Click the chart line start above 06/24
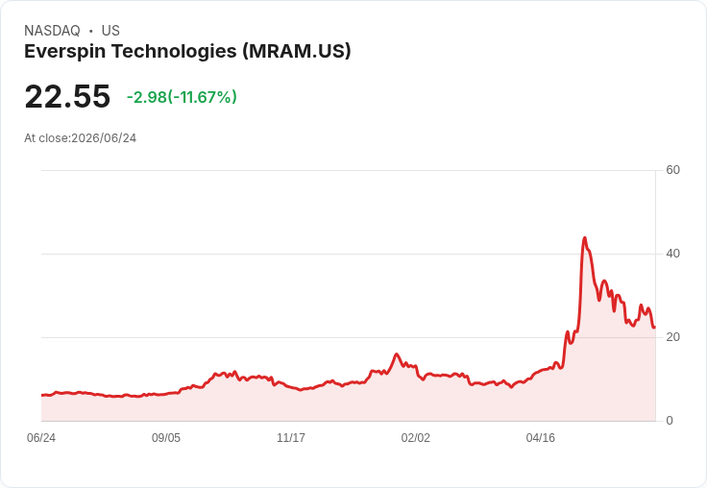The width and height of the screenshot is (707, 488). coord(42,395)
